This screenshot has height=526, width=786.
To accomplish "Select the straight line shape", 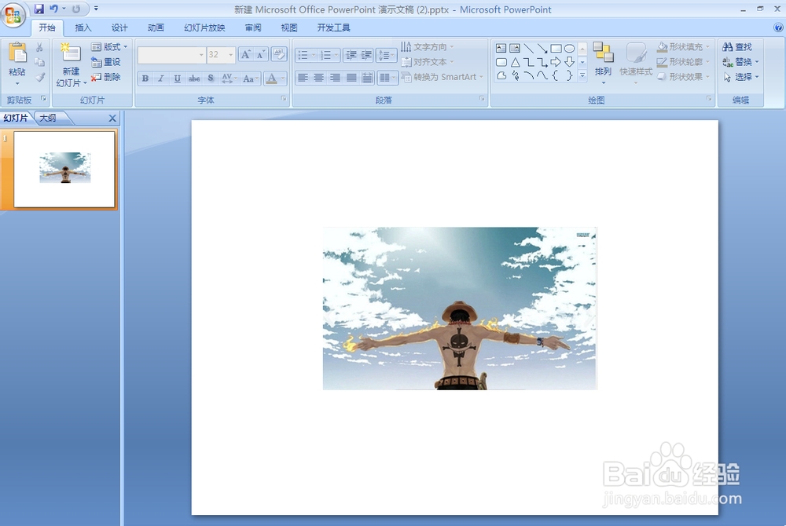I will click(528, 48).
